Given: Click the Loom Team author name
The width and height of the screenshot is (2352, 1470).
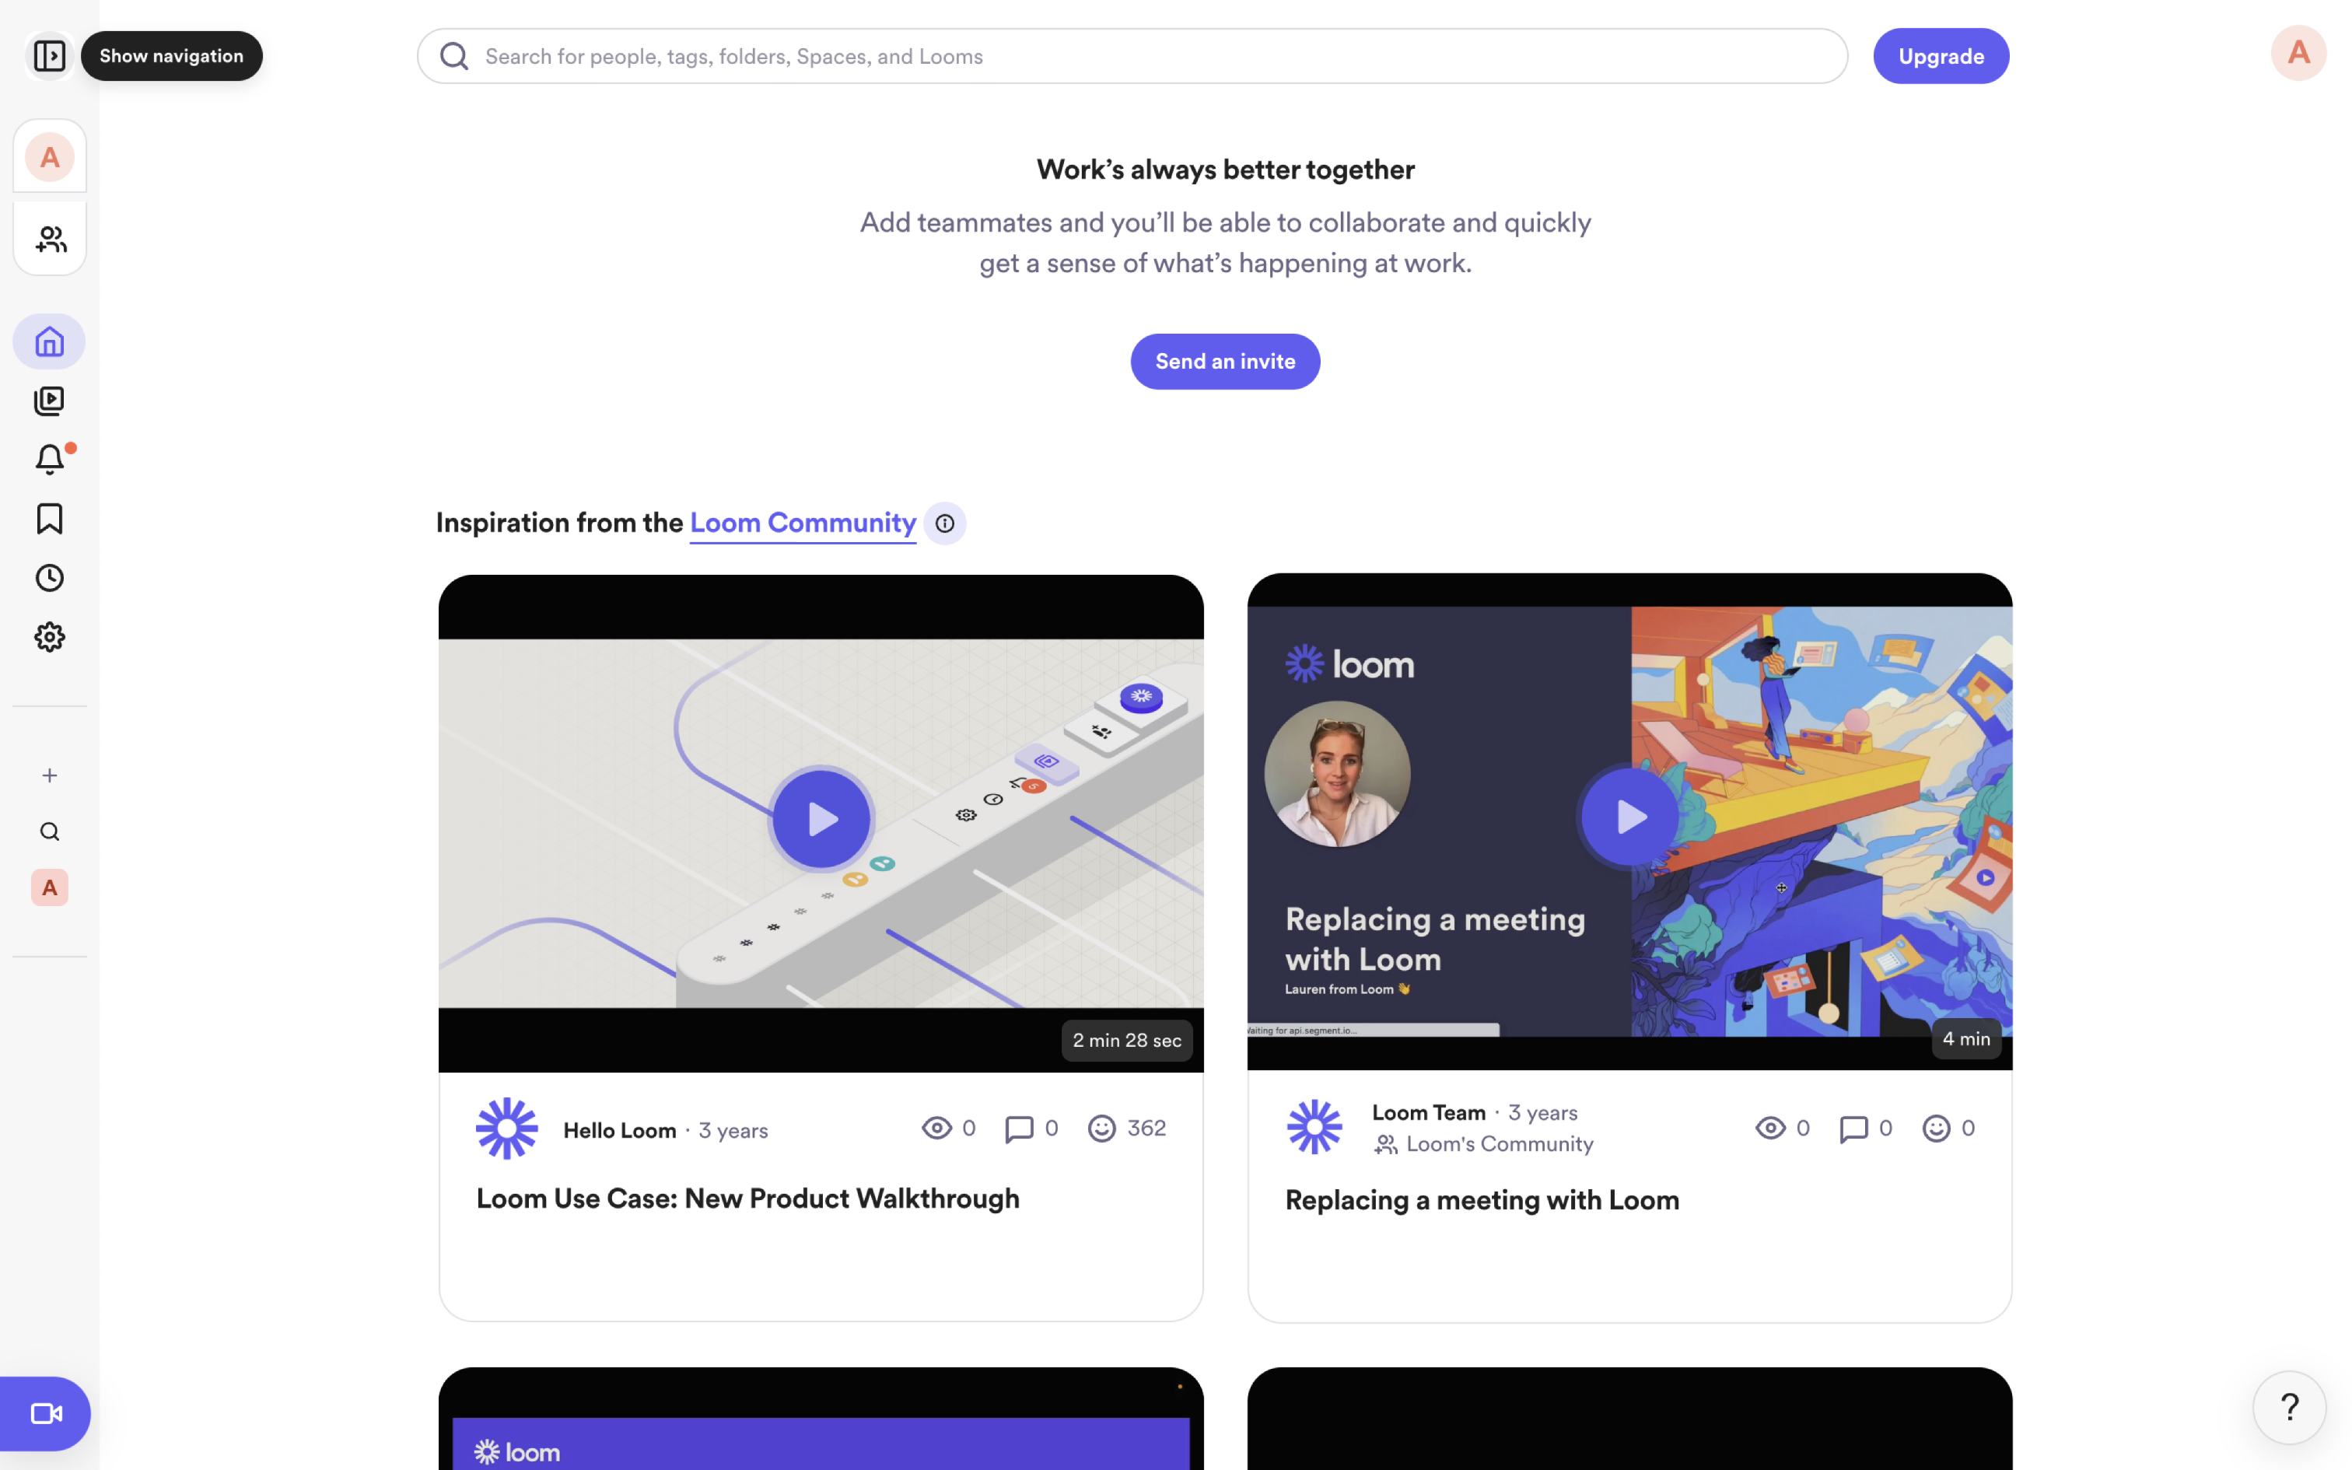Looking at the screenshot, I should pyautogui.click(x=1428, y=1112).
